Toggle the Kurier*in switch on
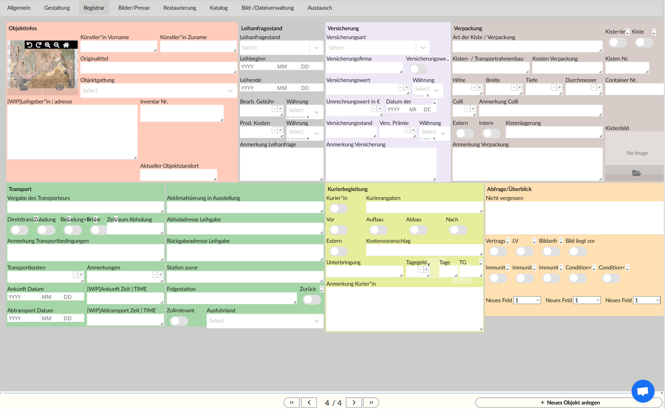Screen dimensions: 665x409 tap(338, 209)
